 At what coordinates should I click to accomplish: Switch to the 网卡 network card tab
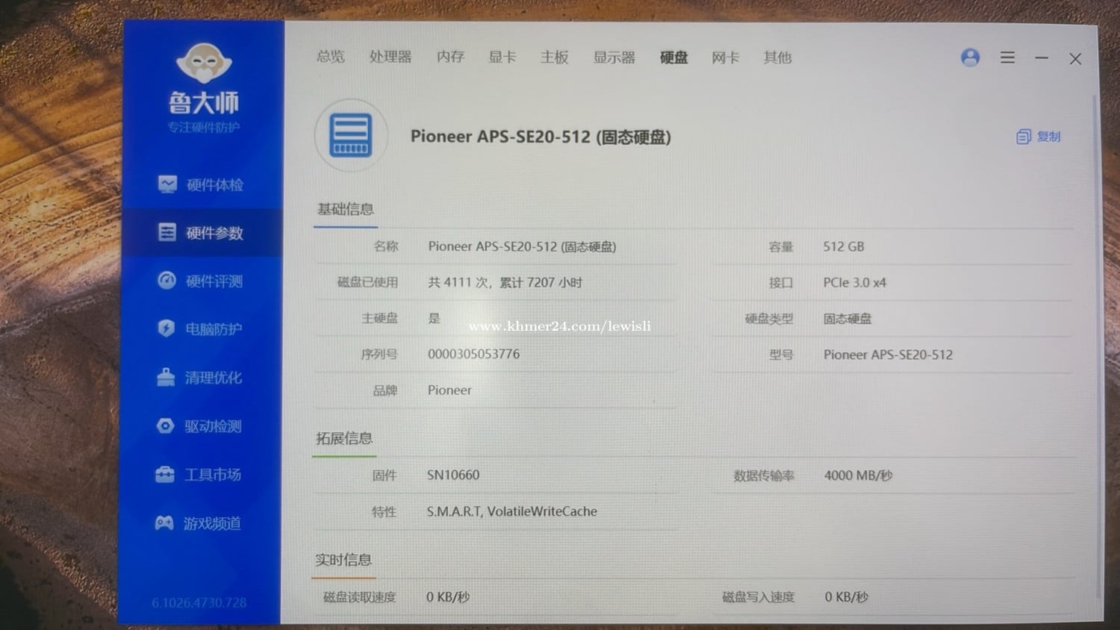(725, 57)
